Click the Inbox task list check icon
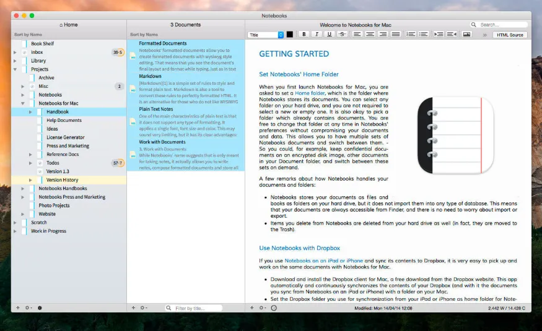 [x=24, y=52]
